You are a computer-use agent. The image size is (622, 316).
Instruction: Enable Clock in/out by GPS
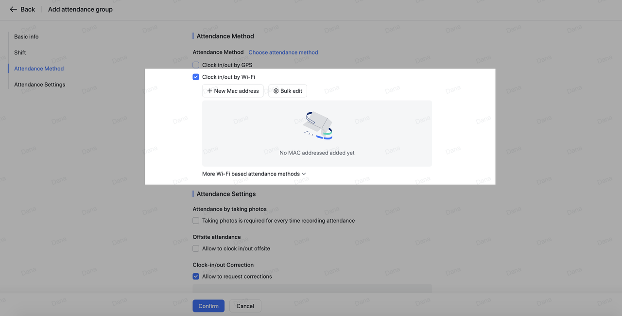(196, 65)
